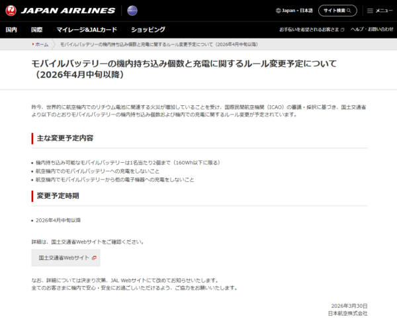Click the Japan Airlines crane logo
This screenshot has width=397, height=325.
tap(11, 11)
